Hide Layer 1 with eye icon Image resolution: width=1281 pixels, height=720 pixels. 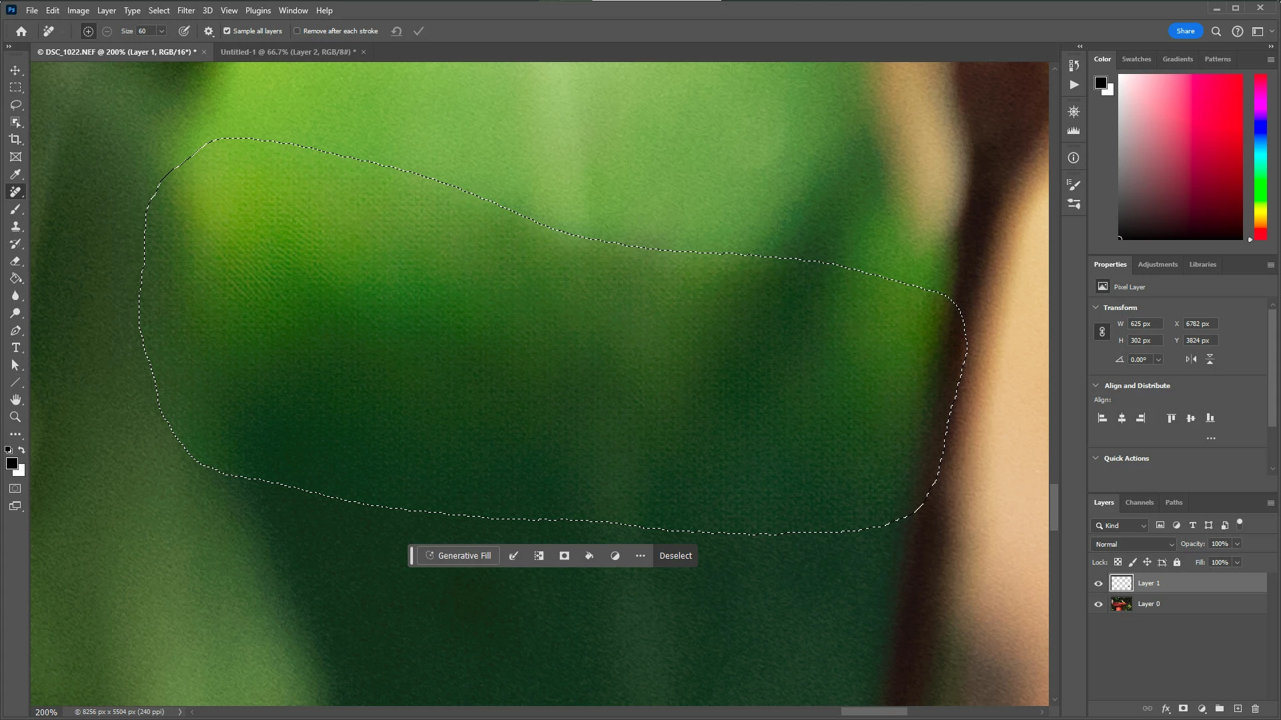[1098, 583]
